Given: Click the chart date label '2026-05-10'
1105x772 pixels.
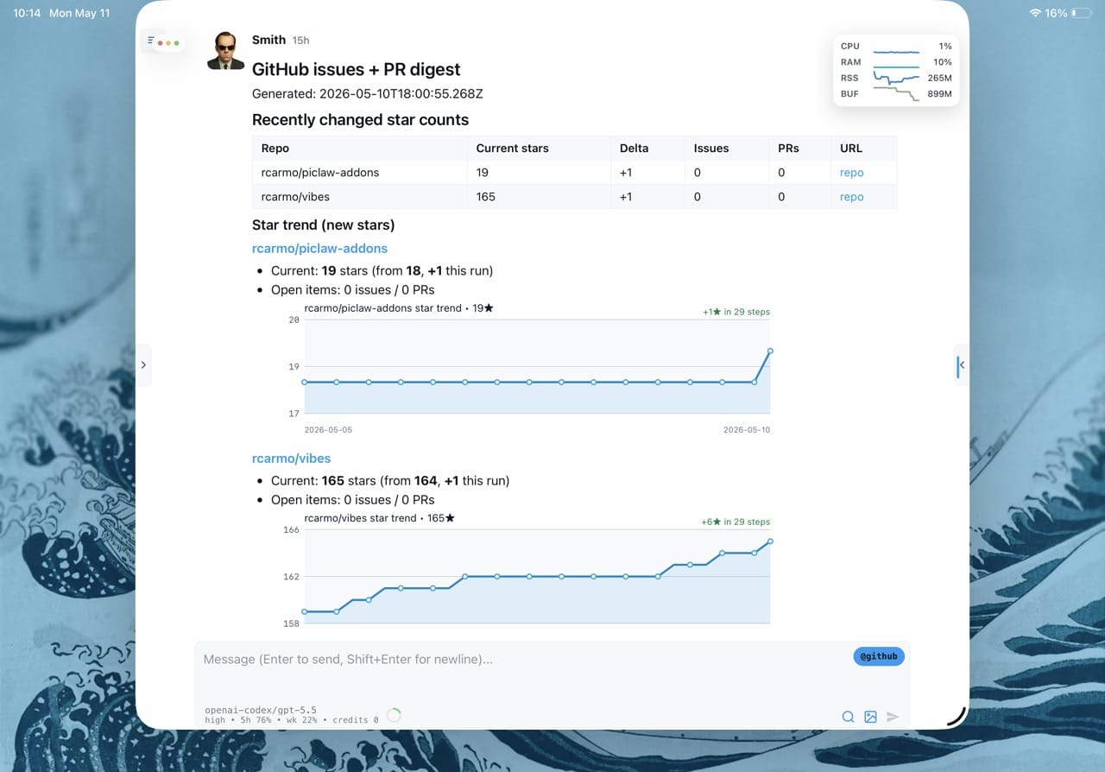Looking at the screenshot, I should 747,429.
